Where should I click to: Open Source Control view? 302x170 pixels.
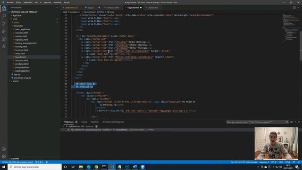pyautogui.click(x=4, y=24)
